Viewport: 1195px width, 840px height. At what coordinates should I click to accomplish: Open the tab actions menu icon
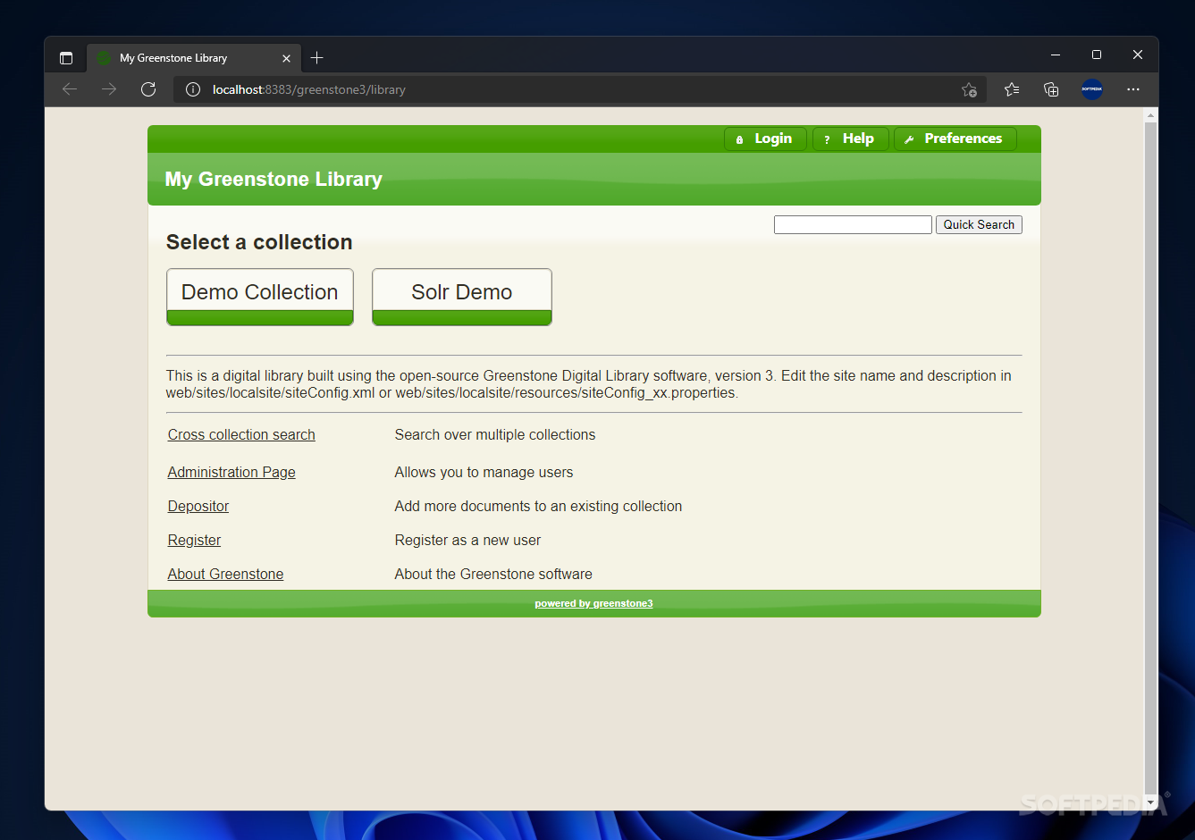click(x=66, y=58)
